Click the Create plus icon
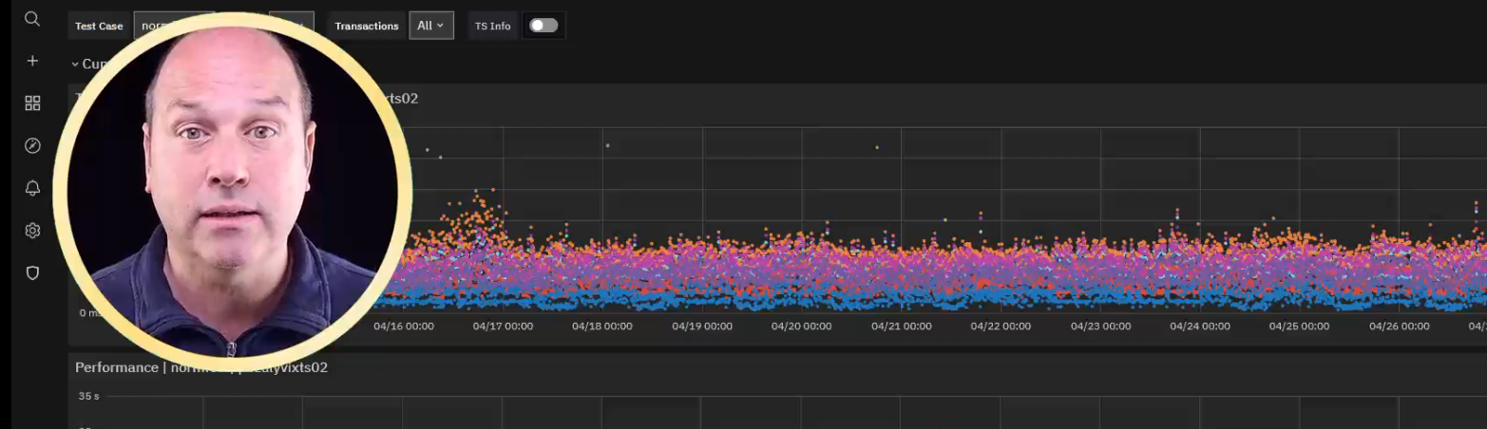The width and height of the screenshot is (1487, 429). pyautogui.click(x=32, y=61)
